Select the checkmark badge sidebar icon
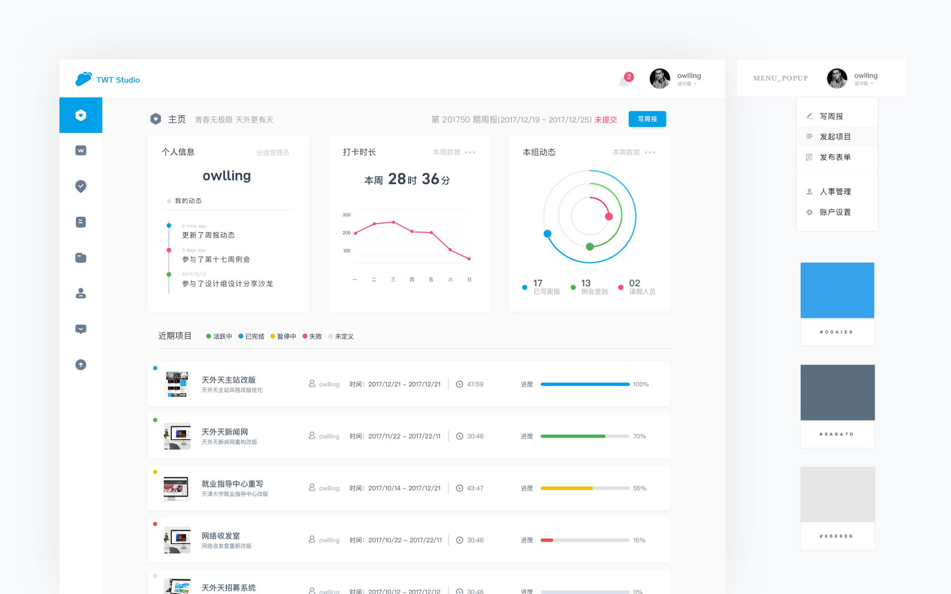 [81, 186]
